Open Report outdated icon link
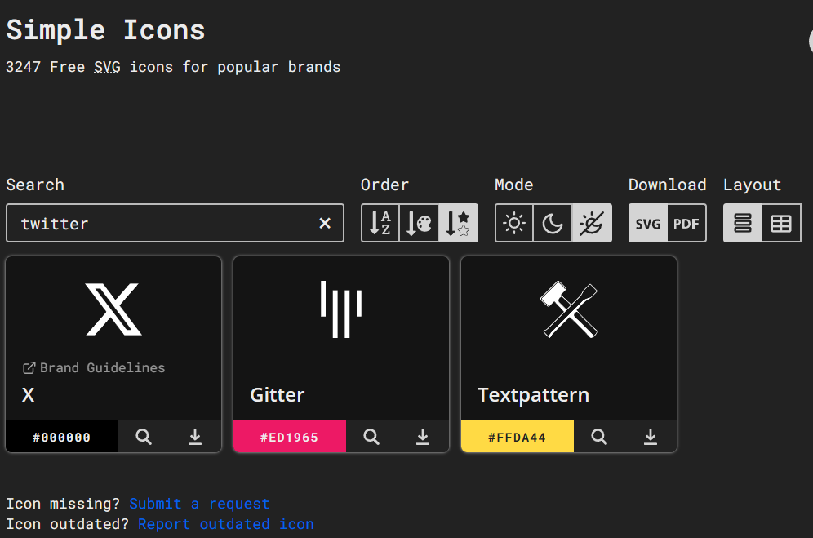Image resolution: width=813 pixels, height=538 pixels. point(225,524)
